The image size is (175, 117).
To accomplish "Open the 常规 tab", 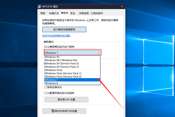I will tap(43, 13).
